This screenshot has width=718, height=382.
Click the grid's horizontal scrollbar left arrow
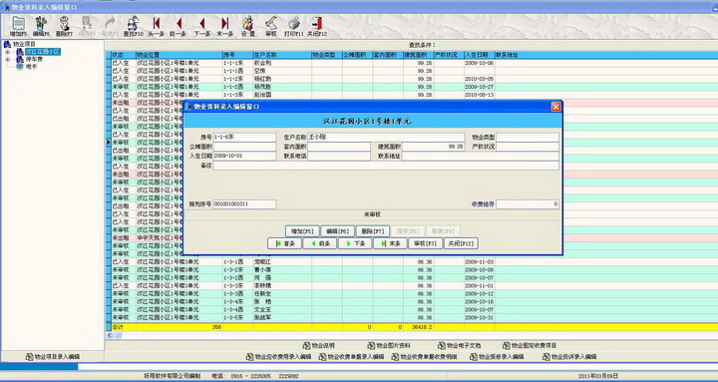110,336
